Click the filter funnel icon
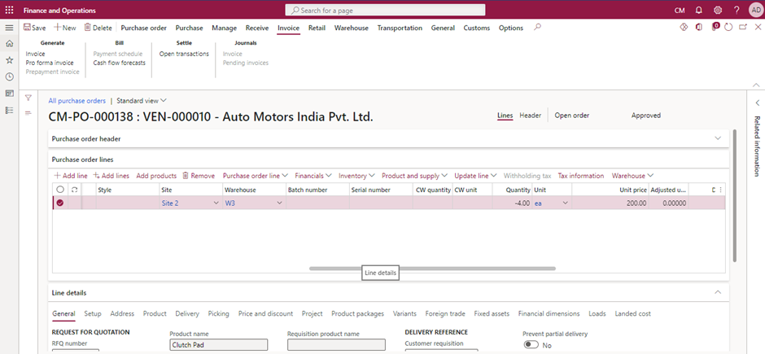765x354 pixels. 28,98
